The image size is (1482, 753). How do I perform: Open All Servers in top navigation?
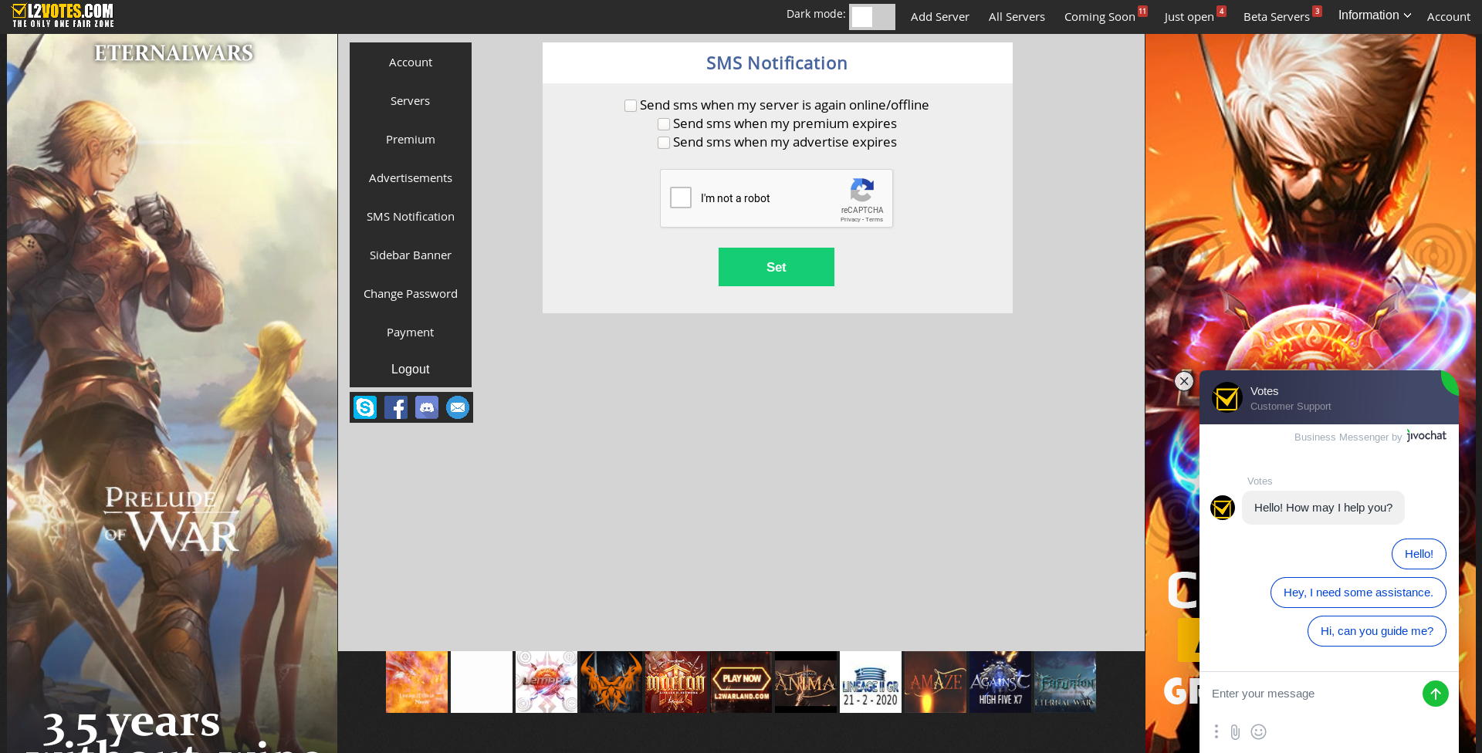coord(1017,17)
